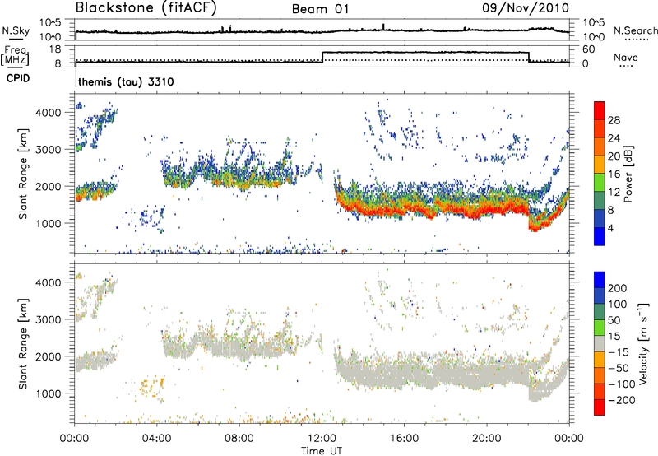Click the "Blackstone (fitACF)" plot title
Screen dimensions: 658x456
(146, 7)
